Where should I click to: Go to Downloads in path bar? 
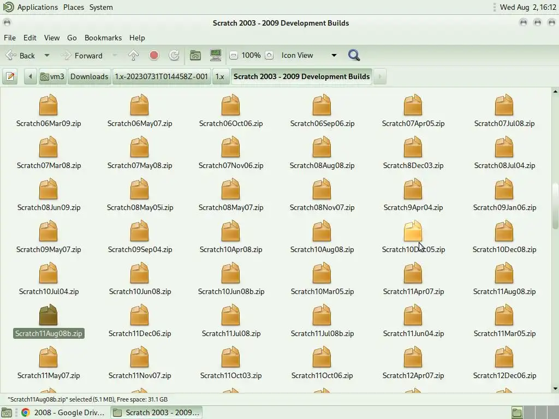[x=89, y=76]
